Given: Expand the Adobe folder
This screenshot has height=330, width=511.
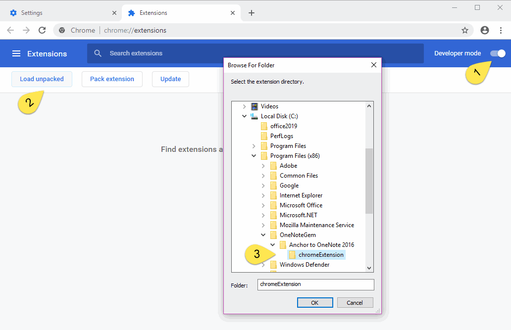Looking at the screenshot, I should [263, 166].
